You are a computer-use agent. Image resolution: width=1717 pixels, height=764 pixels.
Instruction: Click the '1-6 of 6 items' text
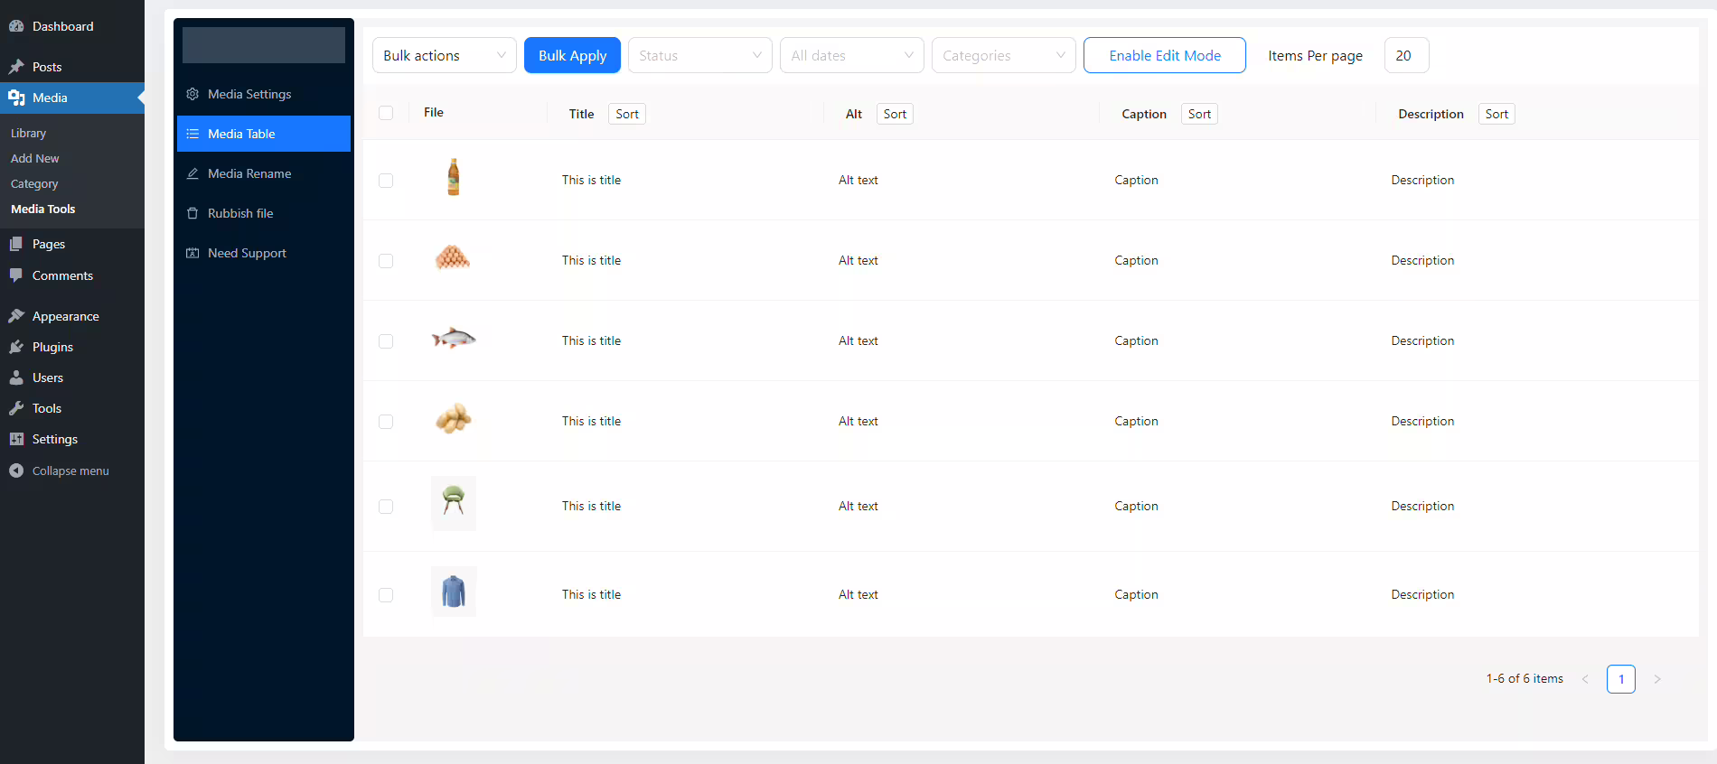pyautogui.click(x=1525, y=678)
